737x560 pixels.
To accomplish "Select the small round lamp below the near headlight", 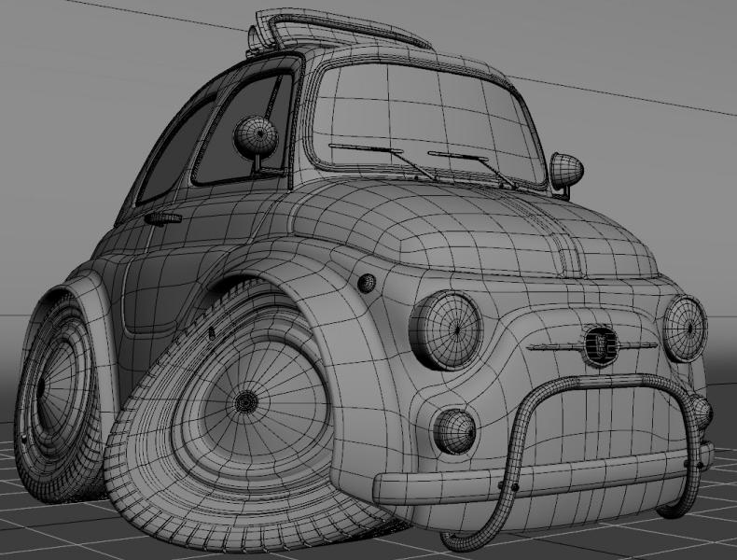I will (454, 431).
